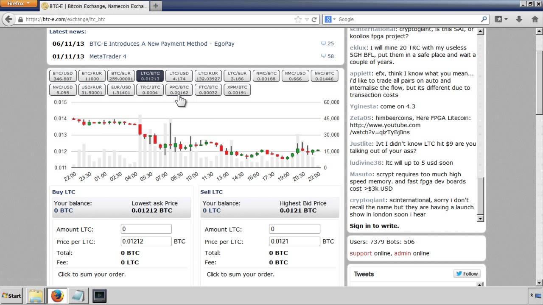Screen dimensions: 543x305
Task: Switch to Firefox in the taskbar
Action: point(57,296)
